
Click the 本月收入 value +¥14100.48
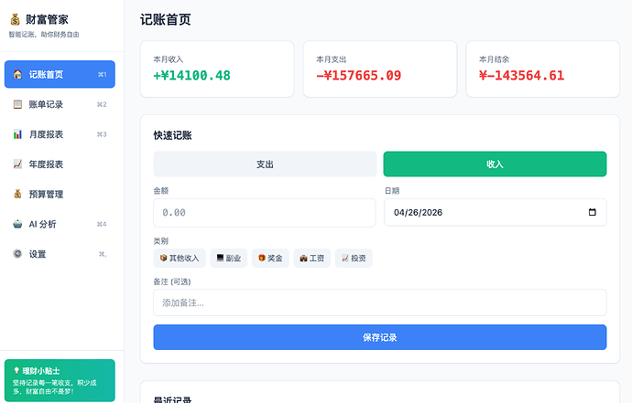coord(191,75)
